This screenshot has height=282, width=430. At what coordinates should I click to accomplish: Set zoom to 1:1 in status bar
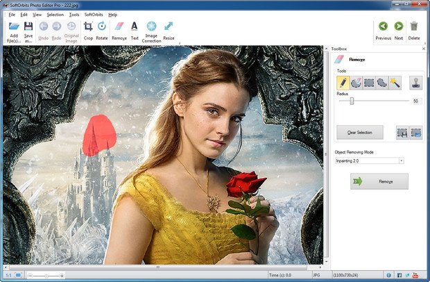tap(8, 275)
